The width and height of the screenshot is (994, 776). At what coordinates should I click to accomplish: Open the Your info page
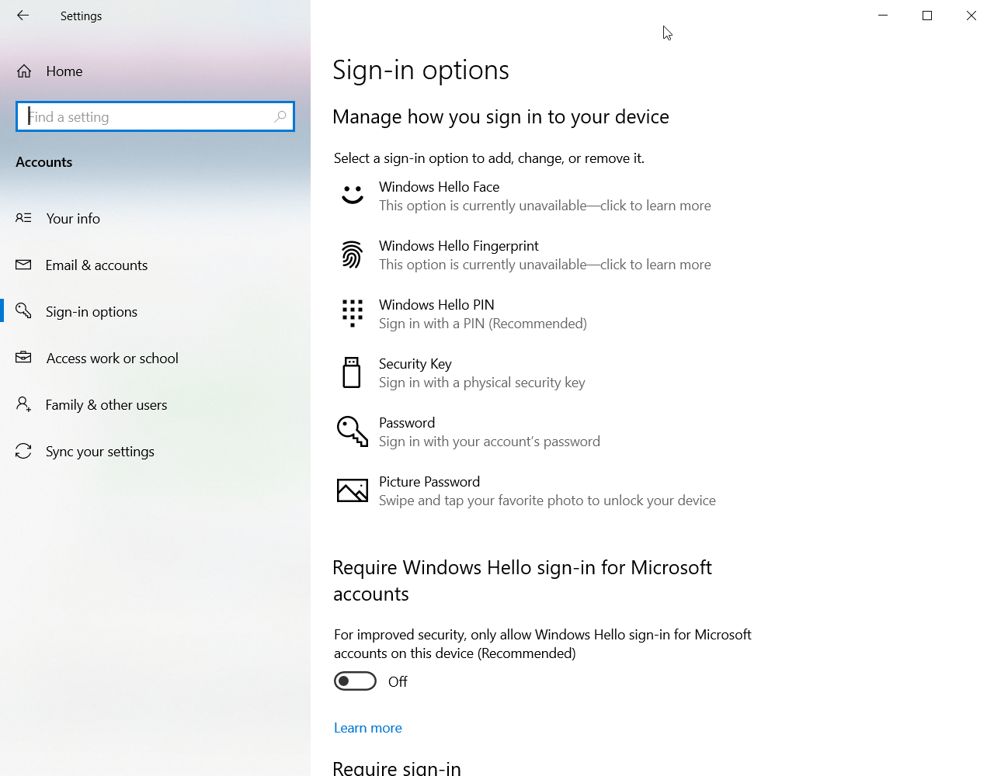(x=155, y=218)
